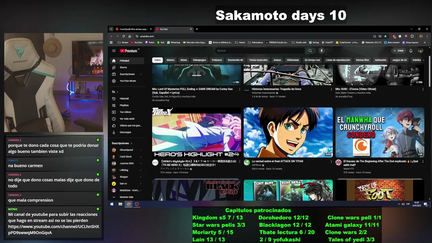
Task: Select the Resolución 4K filter chip
Action: click(x=235, y=60)
